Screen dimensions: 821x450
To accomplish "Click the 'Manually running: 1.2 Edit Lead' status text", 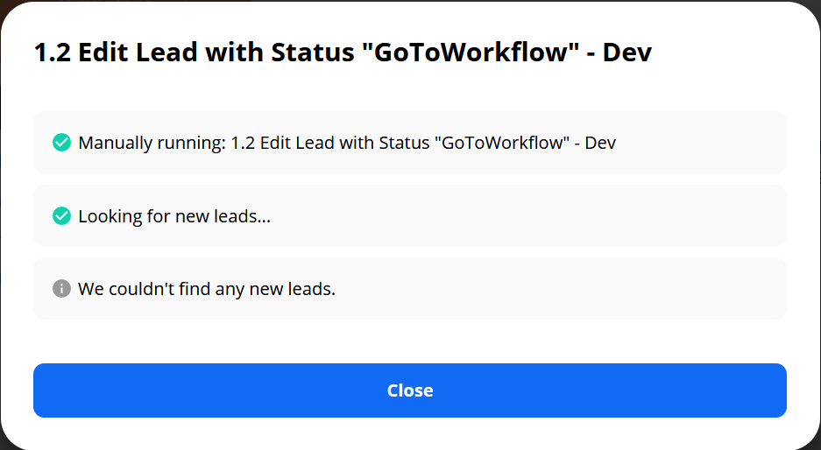I will click(x=347, y=143).
